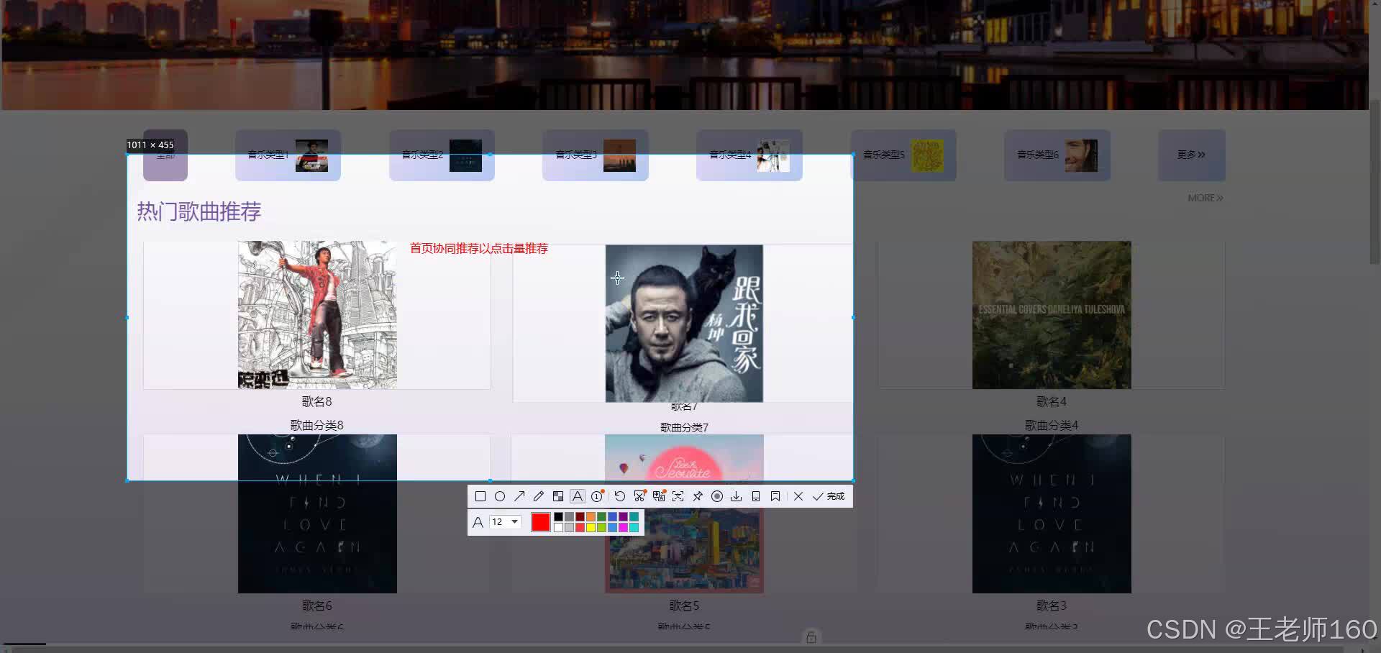The height and width of the screenshot is (653, 1381).
Task: Select the ellipse annotation tool
Action: [x=500, y=496]
